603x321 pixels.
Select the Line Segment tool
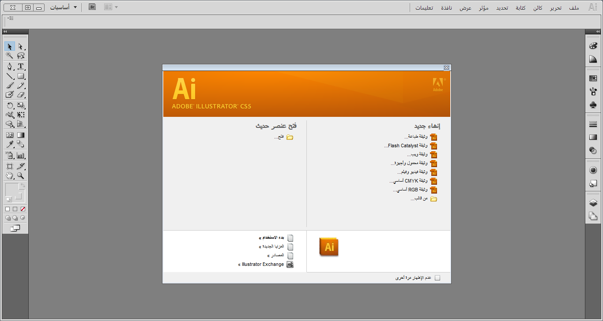pyautogui.click(x=10, y=76)
